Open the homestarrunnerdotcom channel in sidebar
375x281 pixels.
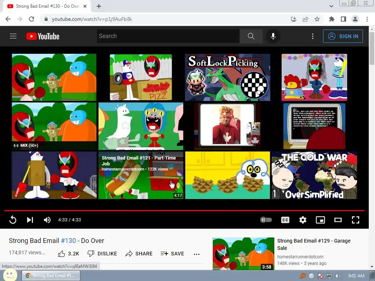tap(300, 256)
